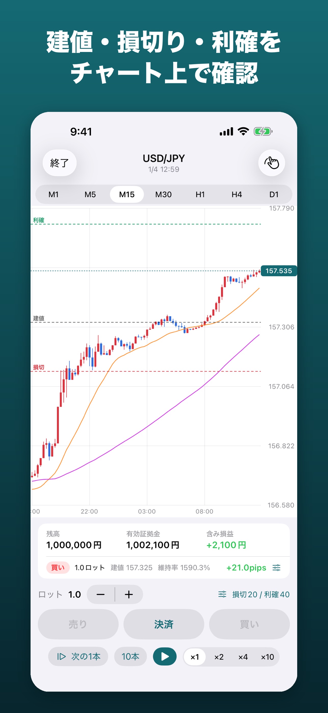Viewport: 328px width, 713px height.
Task: Advance ten candles with 10本
Action: tap(130, 657)
